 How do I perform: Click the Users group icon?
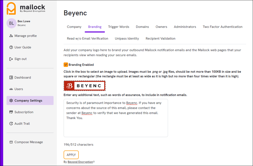[11, 89]
